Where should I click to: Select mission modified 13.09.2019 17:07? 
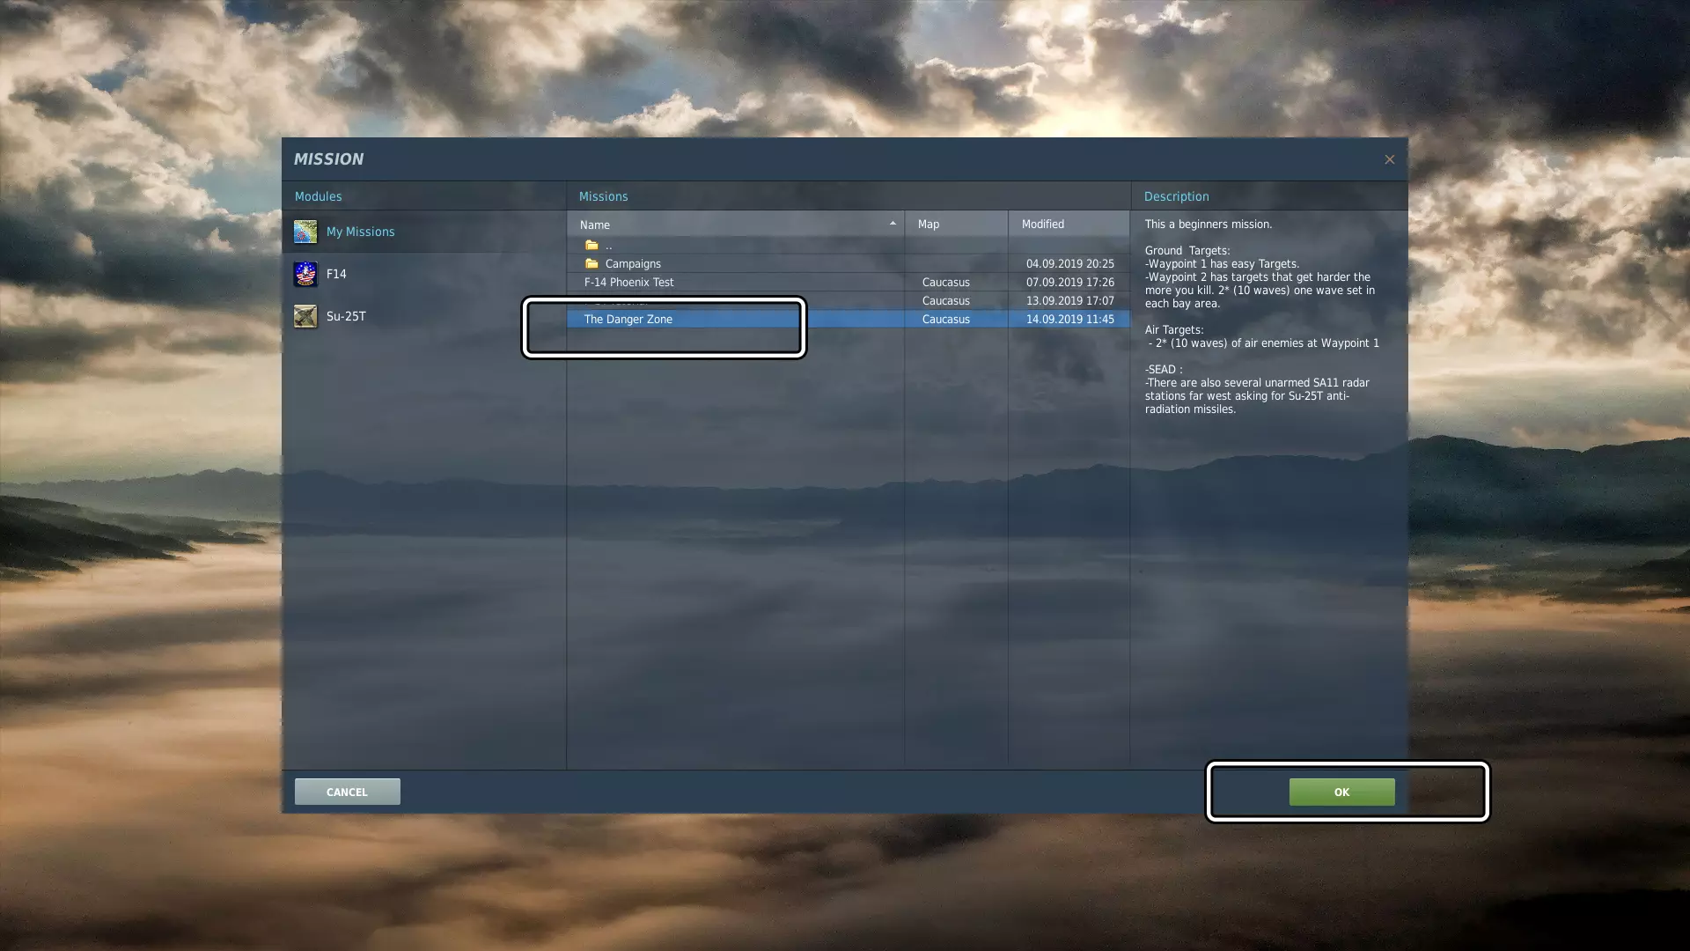point(1069,301)
